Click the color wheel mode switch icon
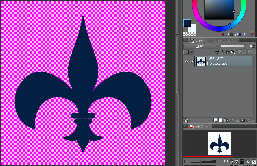The width and height of the screenshot is (257, 166). 252,34
